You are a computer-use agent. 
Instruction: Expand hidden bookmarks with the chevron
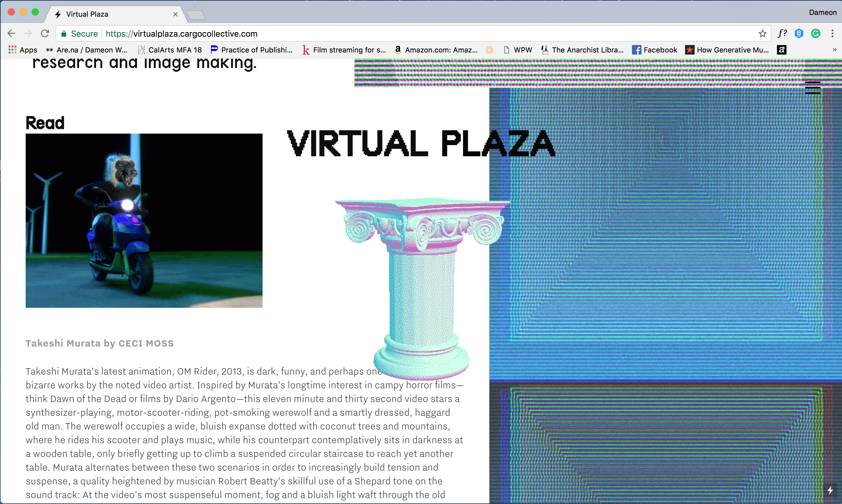pyautogui.click(x=834, y=50)
